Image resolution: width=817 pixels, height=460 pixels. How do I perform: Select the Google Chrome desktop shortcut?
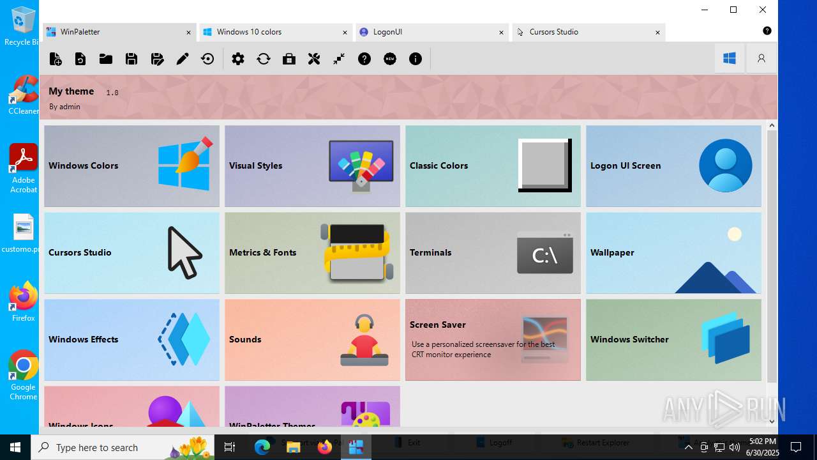click(x=23, y=376)
